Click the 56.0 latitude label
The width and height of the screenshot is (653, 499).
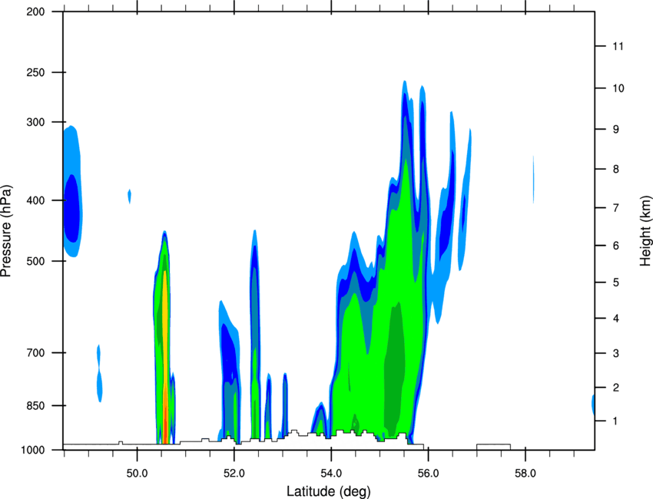(428, 474)
